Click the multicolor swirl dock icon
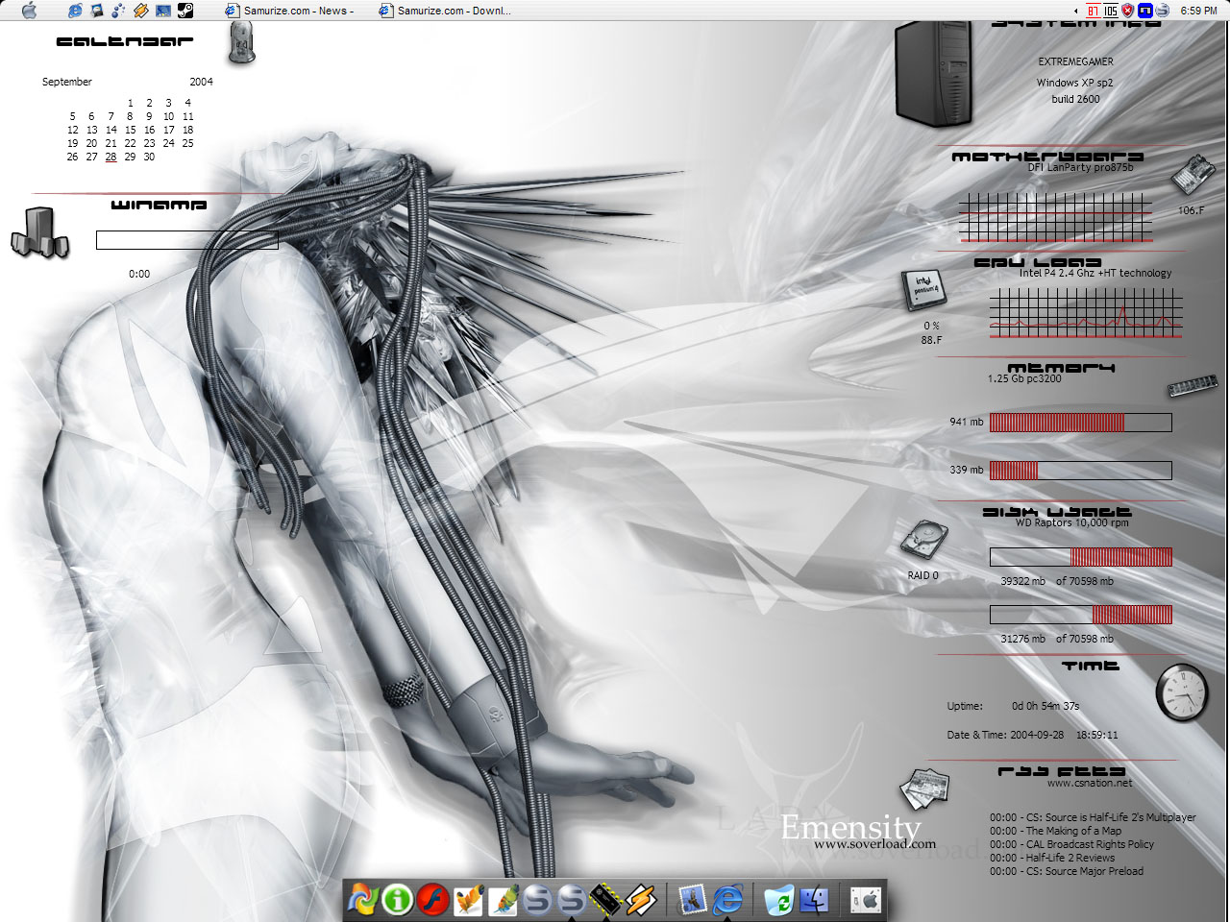Image resolution: width=1230 pixels, height=922 pixels. point(363,899)
